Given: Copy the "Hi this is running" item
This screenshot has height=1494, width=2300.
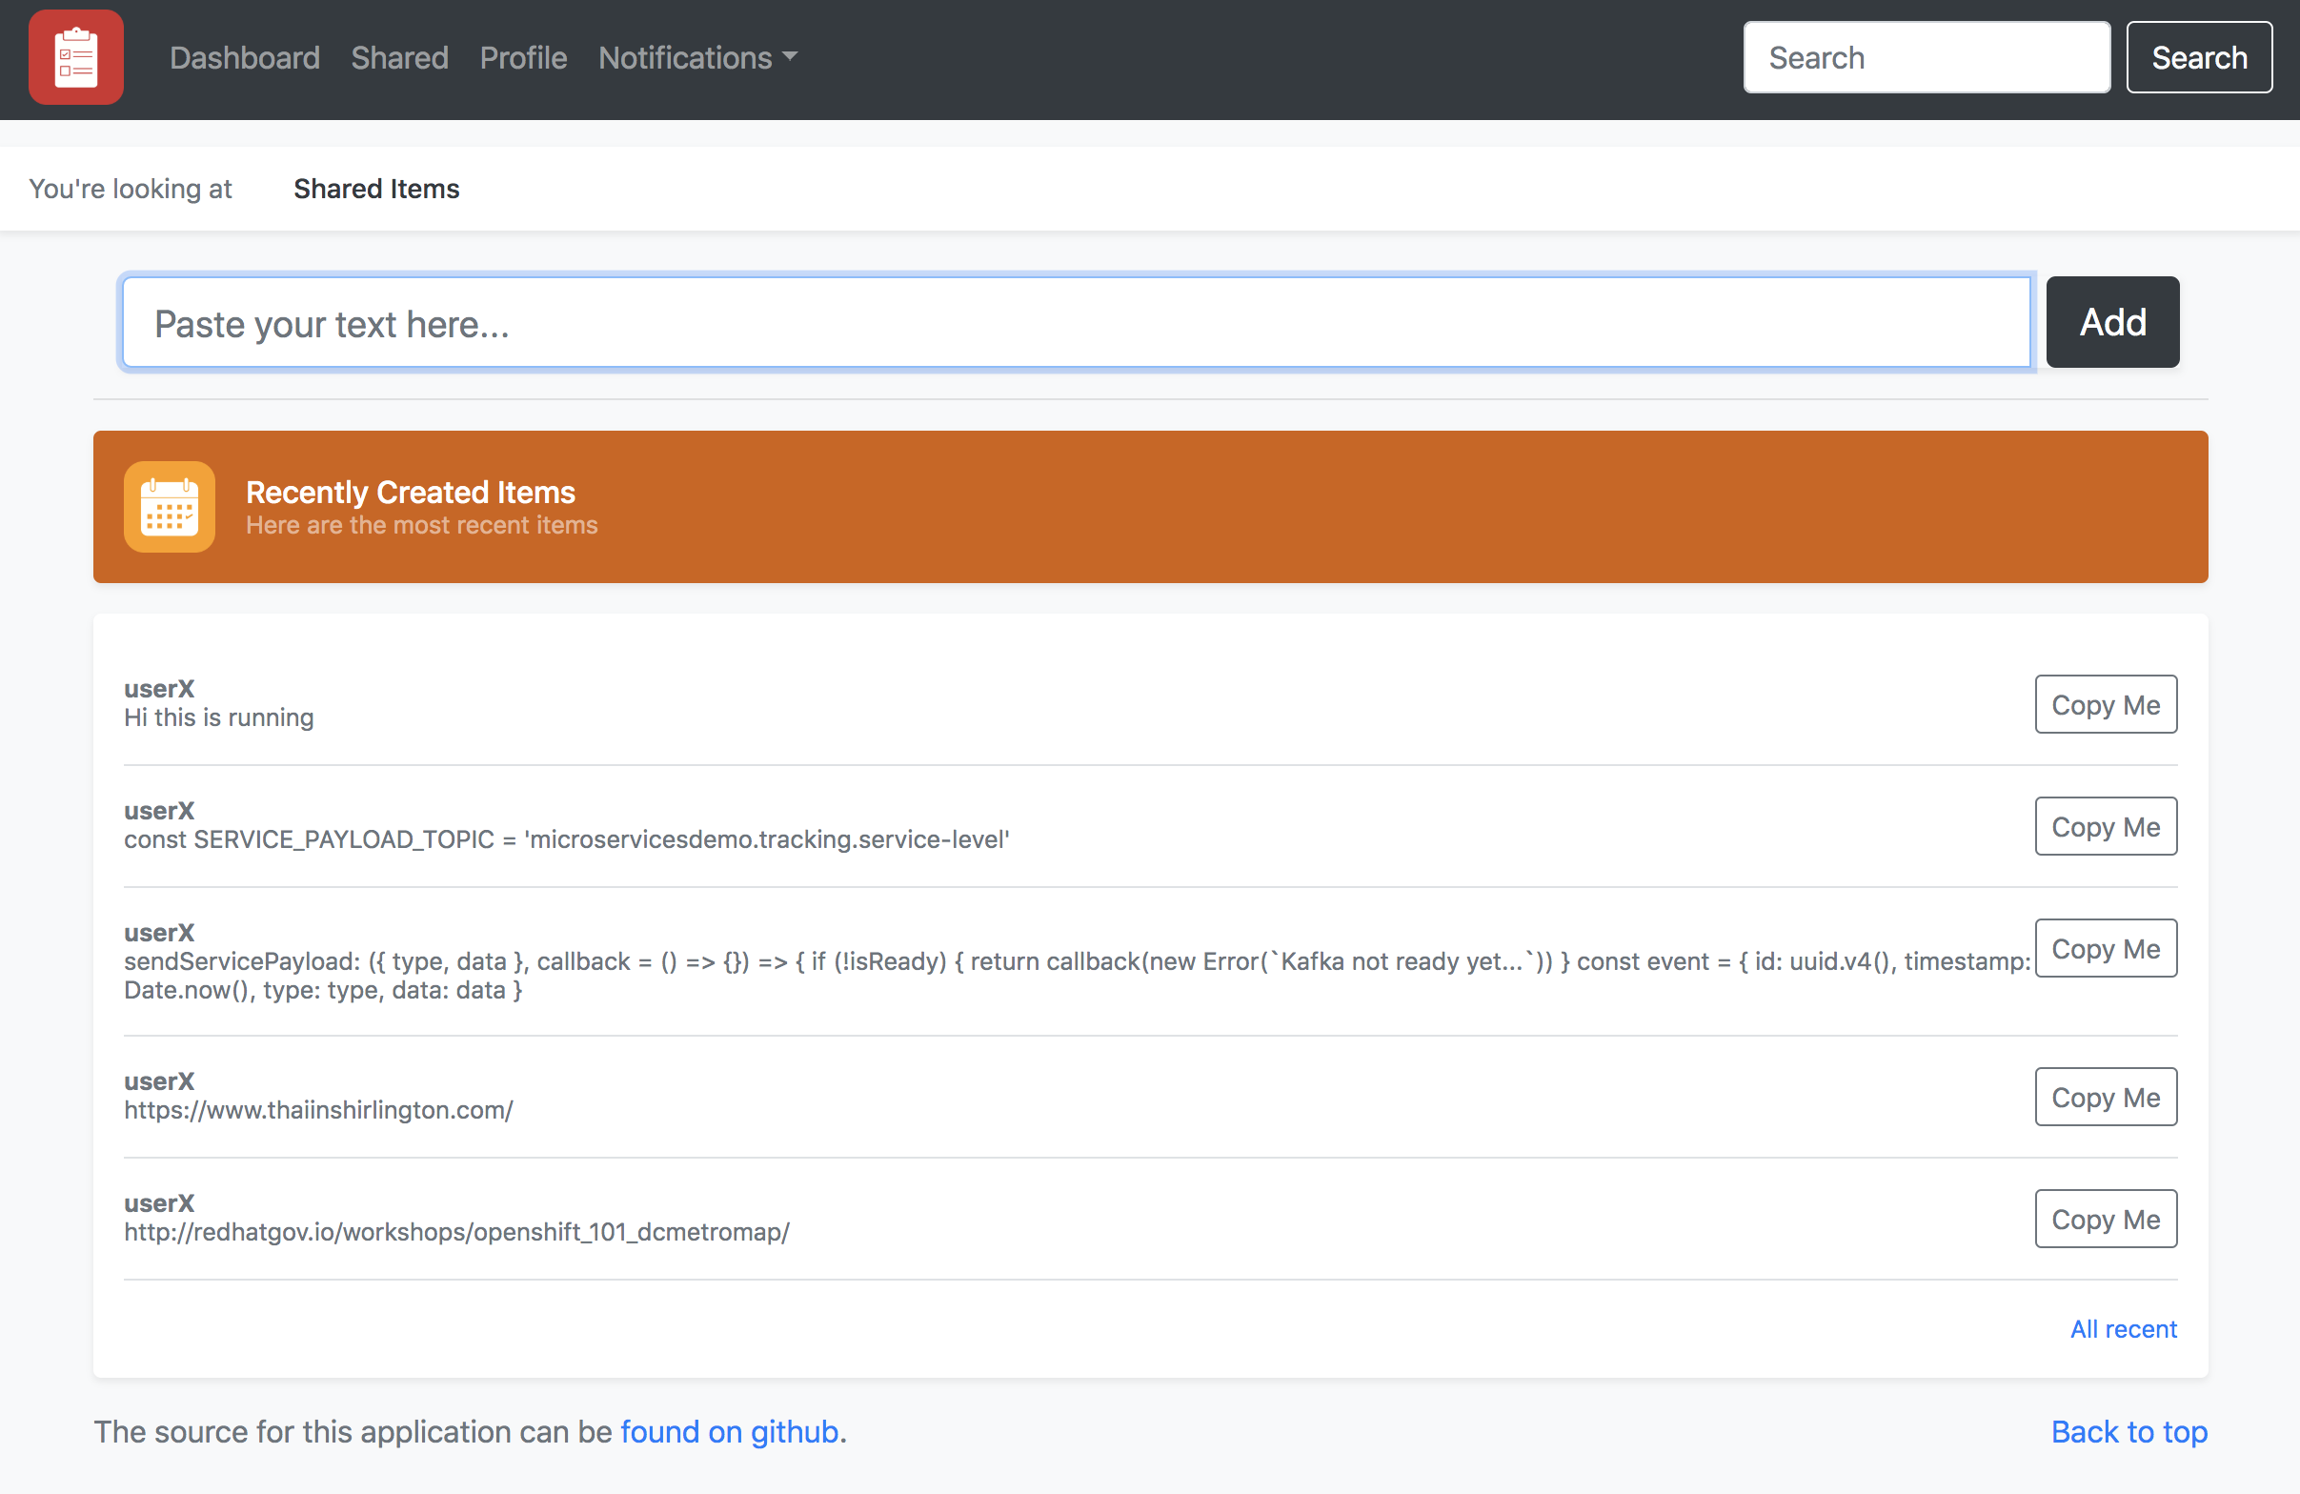Looking at the screenshot, I should pyautogui.click(x=2105, y=704).
